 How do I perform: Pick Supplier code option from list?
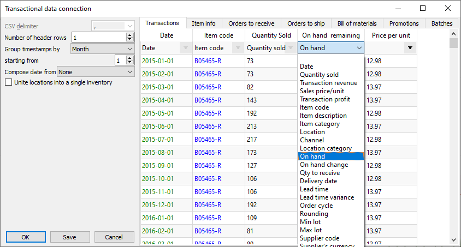click(320, 238)
